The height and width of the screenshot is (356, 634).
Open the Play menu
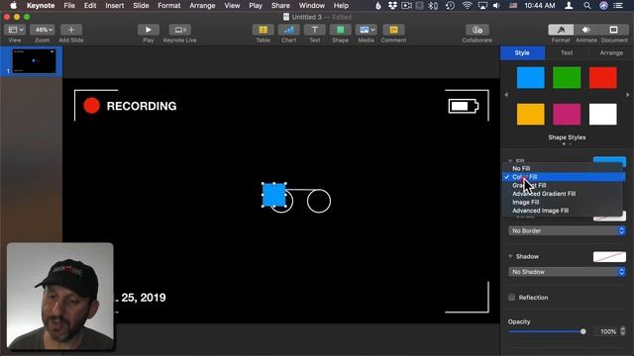pyautogui.click(x=256, y=6)
